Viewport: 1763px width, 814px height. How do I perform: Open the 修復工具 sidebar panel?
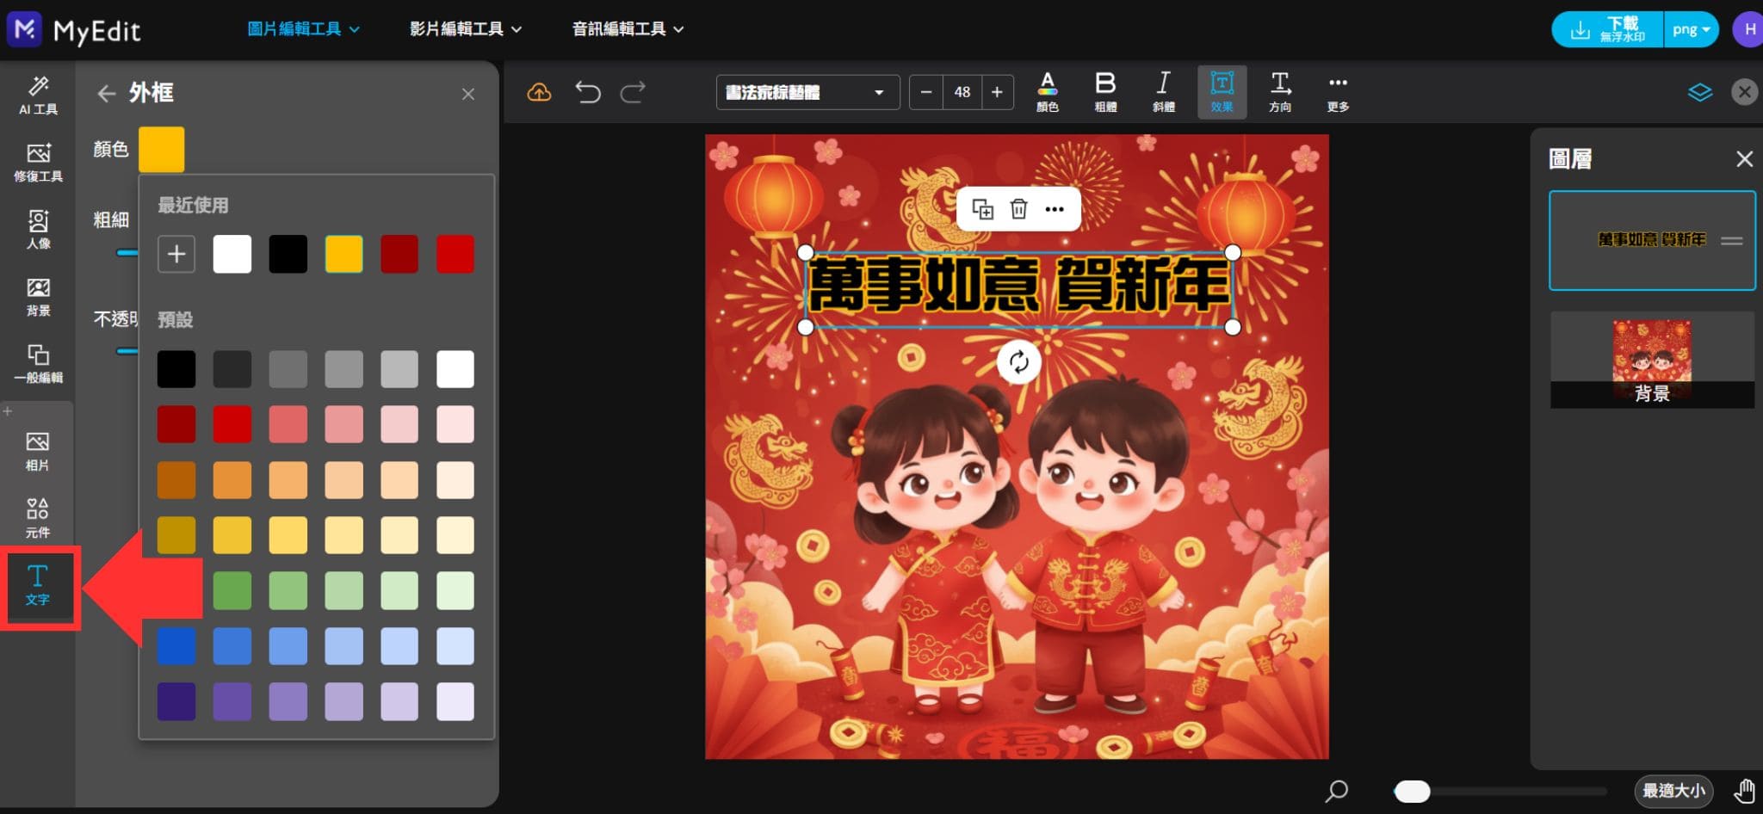pos(38,162)
